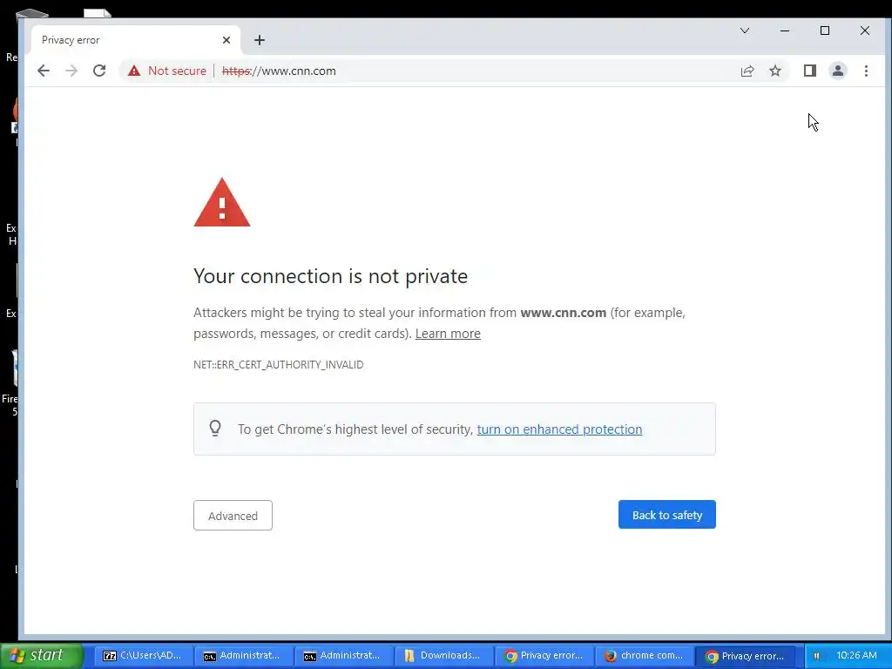The image size is (892, 669).
Task: Bookmark this page with the star icon
Action: coord(774,71)
